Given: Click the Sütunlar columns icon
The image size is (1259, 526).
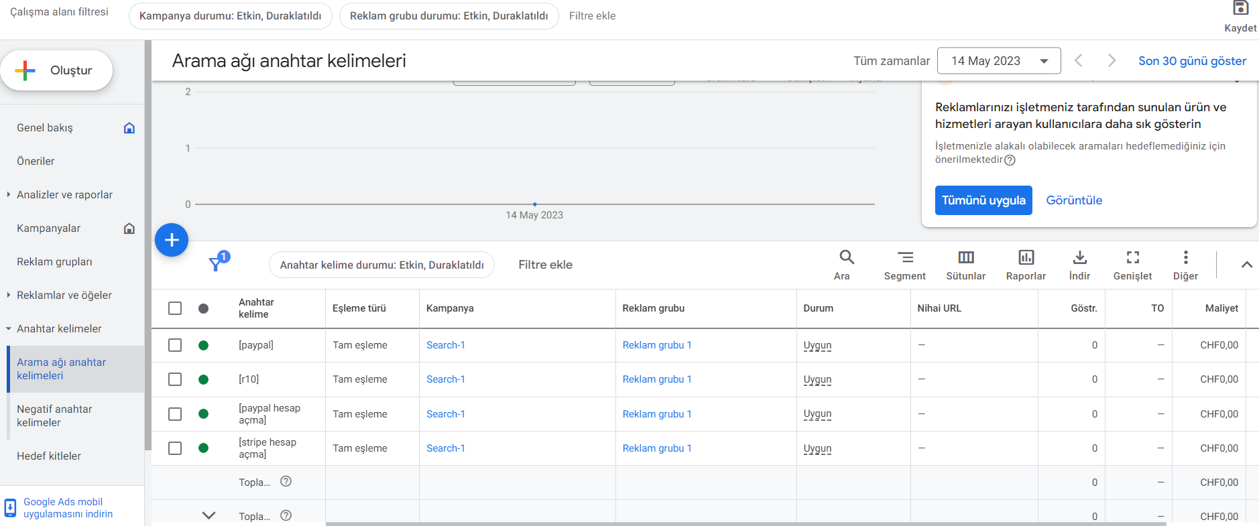Looking at the screenshot, I should point(966,257).
